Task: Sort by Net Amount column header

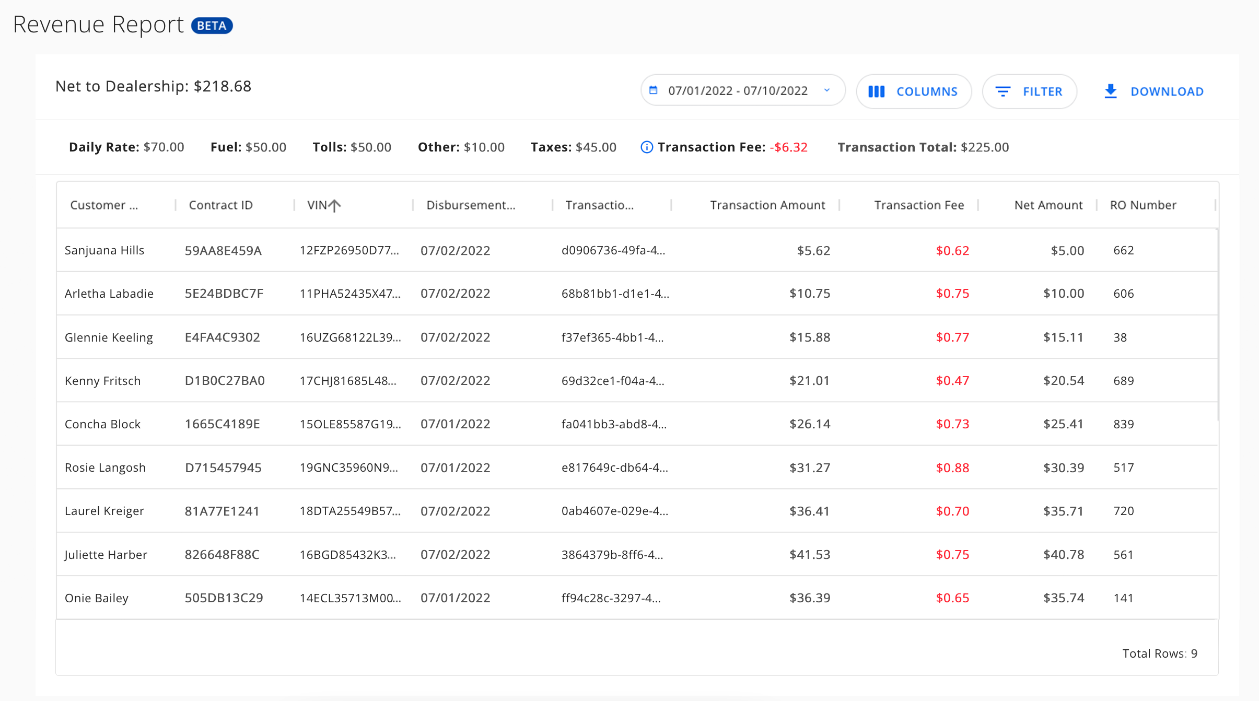Action: pos(1048,205)
